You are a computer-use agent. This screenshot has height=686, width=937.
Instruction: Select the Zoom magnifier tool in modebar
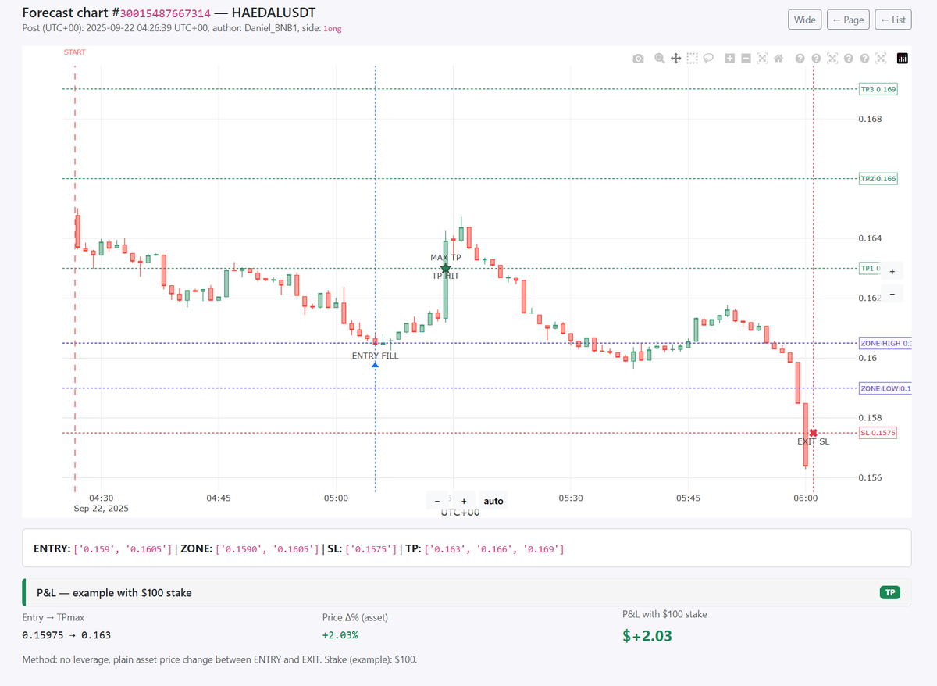pos(660,59)
